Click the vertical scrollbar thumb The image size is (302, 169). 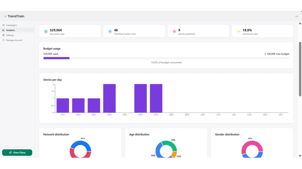300,69
